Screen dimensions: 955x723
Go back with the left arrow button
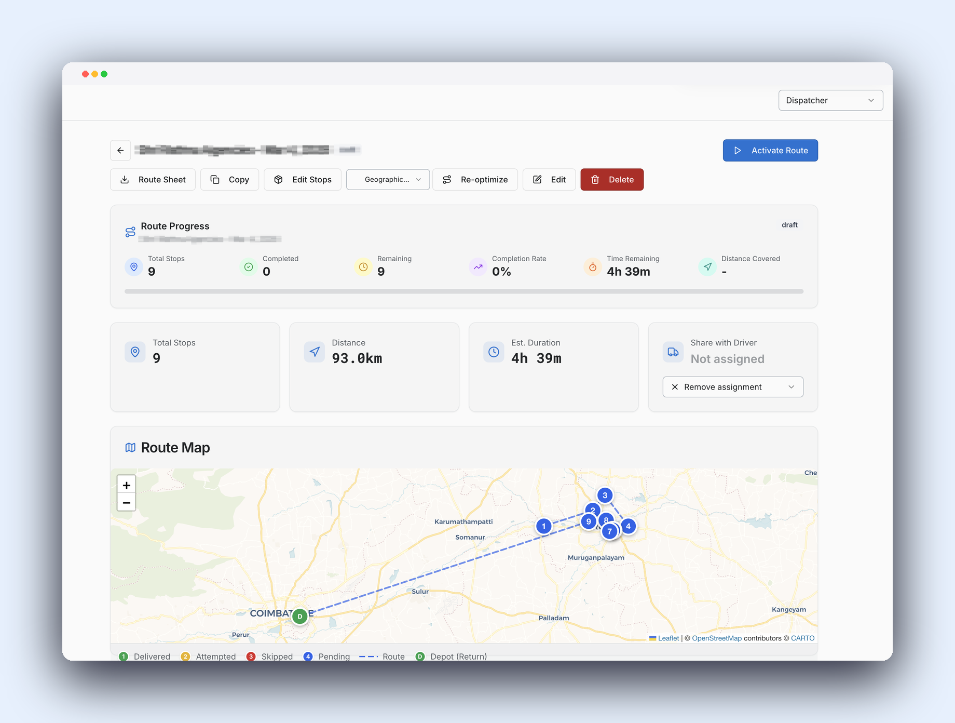[120, 151]
